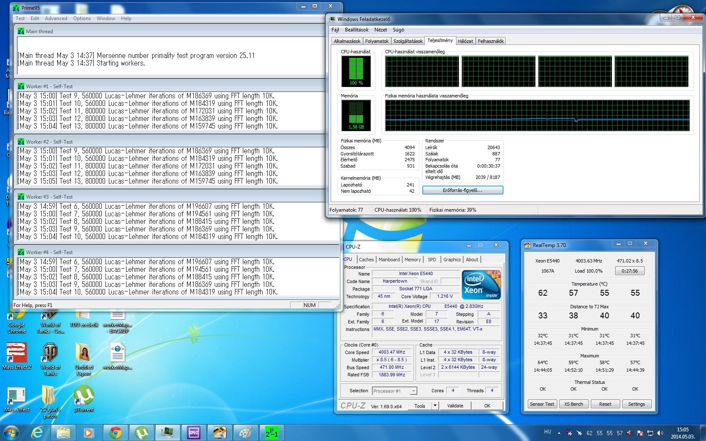Open Prime95 Advanced menu
This screenshot has height=441, width=706.
coord(56,18)
